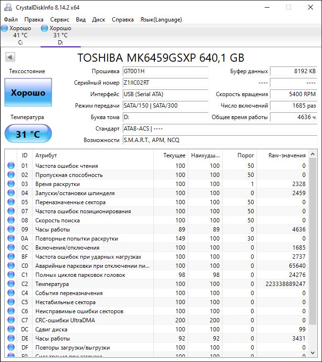Click the interface field USB (Serial ATA)

[x=165, y=94]
